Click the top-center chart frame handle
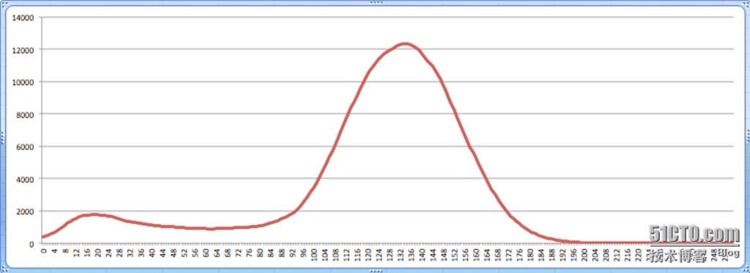Image resolution: width=750 pixels, height=273 pixels. pos(376,2)
